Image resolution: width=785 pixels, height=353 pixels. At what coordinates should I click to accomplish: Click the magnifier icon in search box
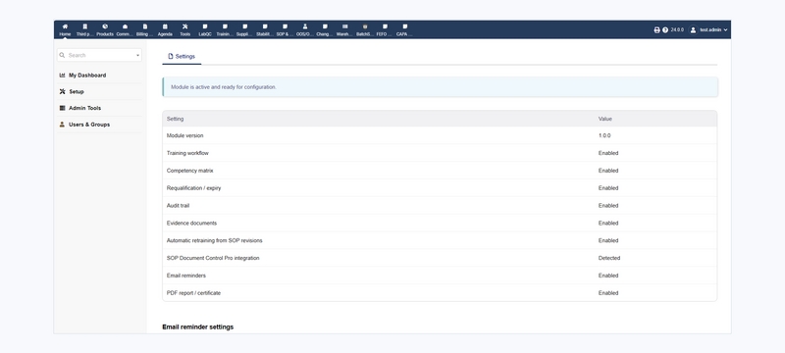(62, 55)
